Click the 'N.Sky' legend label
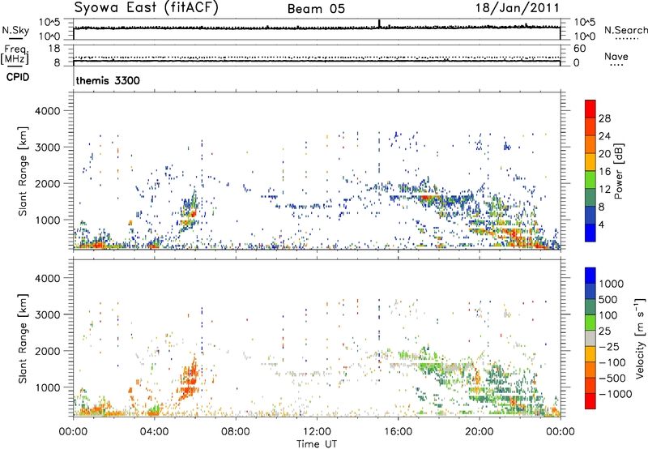The height and width of the screenshot is (449, 648). pos(15,30)
